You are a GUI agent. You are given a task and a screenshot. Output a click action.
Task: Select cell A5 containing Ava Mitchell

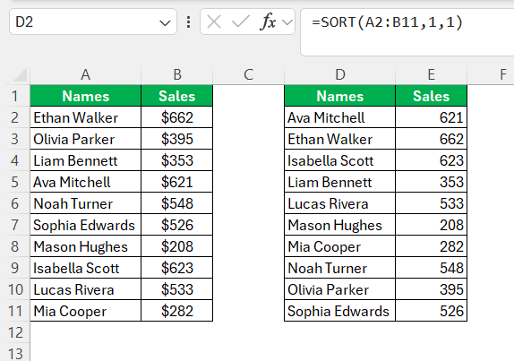86,182
